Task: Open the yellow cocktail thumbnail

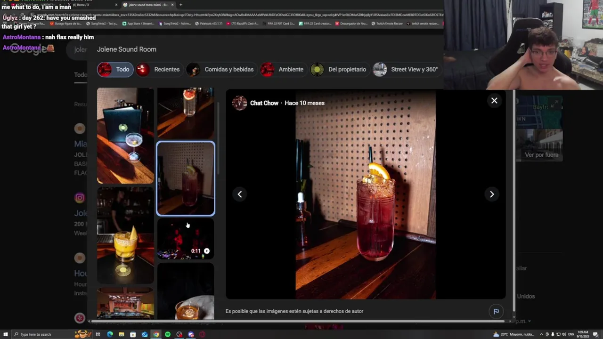Action: tap(125, 235)
